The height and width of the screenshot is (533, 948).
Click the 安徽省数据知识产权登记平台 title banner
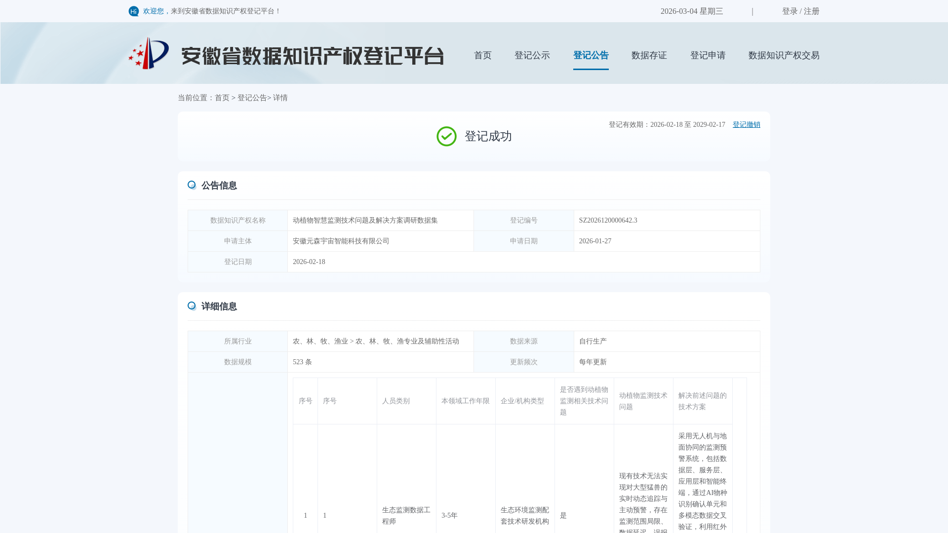313,56
